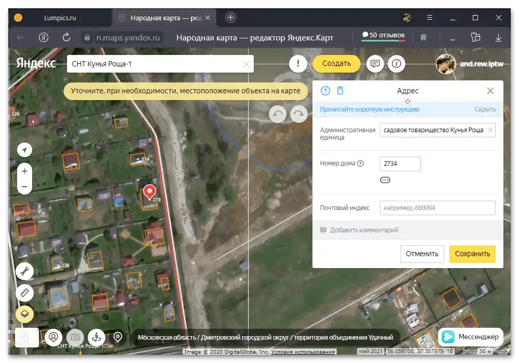The height and width of the screenshot is (363, 519).
Task: Open the wrench tools button
Action: (x=24, y=272)
